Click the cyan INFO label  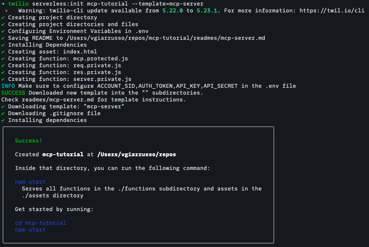8,86
